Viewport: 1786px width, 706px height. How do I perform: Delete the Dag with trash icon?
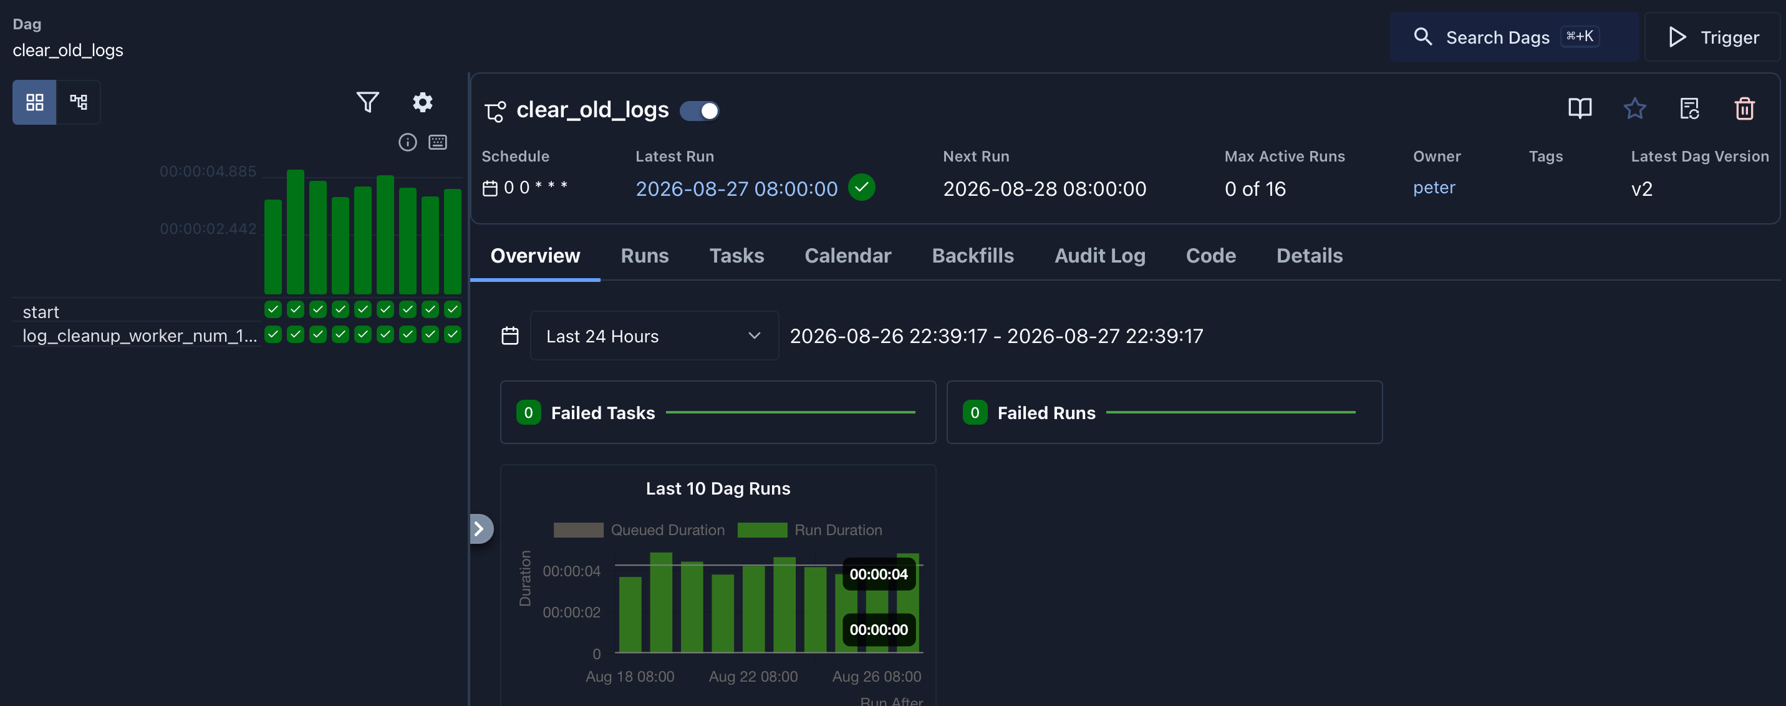coord(1744,108)
